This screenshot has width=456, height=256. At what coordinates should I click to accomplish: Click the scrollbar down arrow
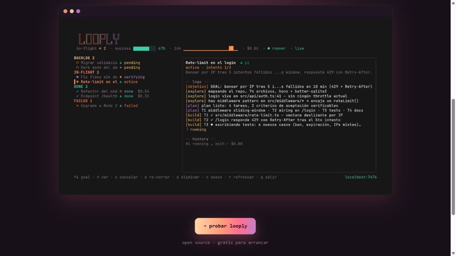(453, 253)
